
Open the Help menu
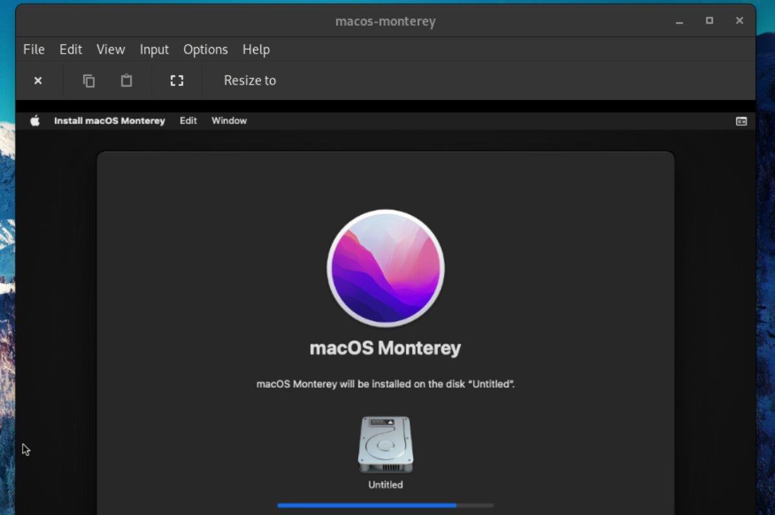[256, 49]
